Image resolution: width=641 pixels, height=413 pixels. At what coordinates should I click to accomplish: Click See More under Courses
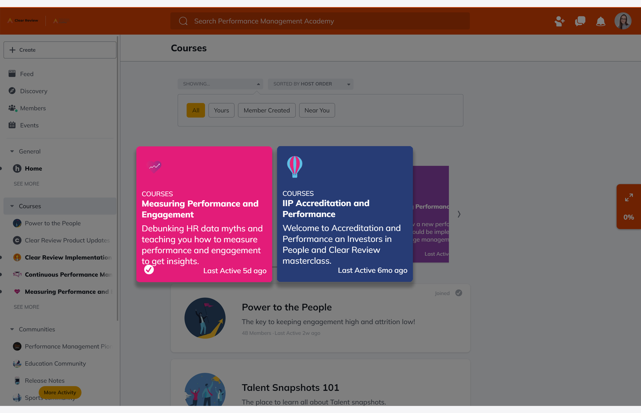(26, 307)
